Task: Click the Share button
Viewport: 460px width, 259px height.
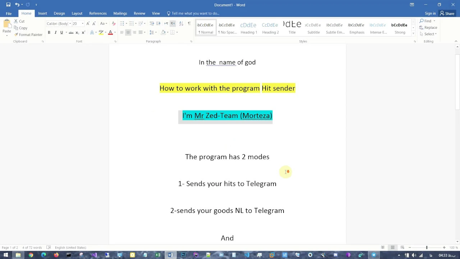Action: (447, 13)
